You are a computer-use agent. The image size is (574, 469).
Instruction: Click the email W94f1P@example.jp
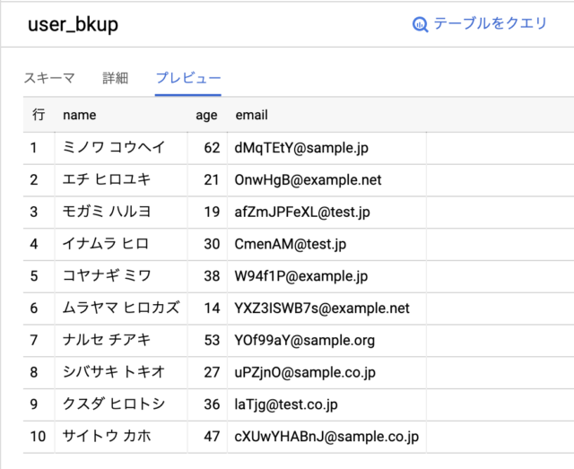(301, 276)
